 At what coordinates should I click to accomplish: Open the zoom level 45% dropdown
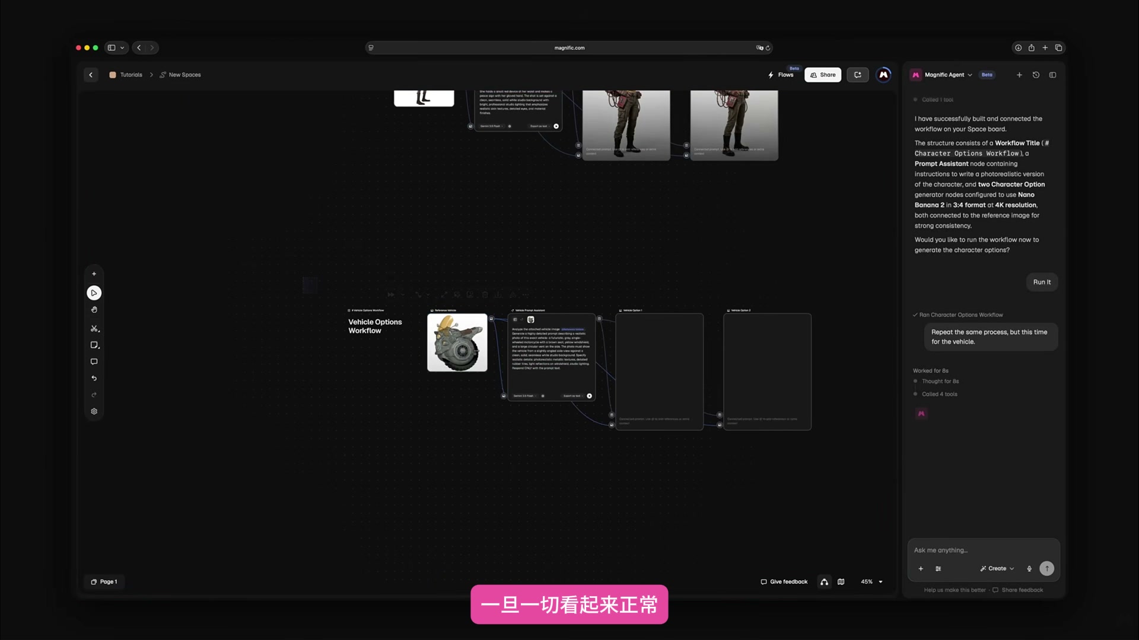tap(871, 582)
